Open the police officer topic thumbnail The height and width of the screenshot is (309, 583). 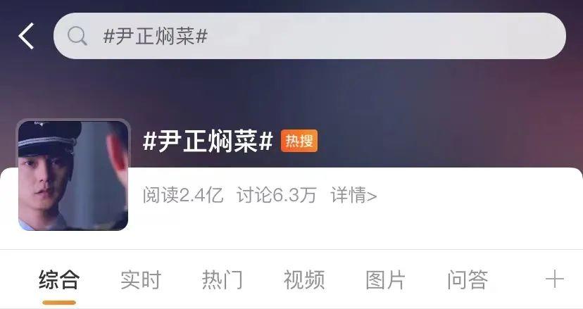coord(73,175)
